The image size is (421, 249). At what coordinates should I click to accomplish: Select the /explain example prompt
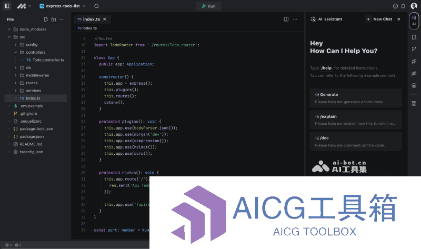pyautogui.click(x=356, y=120)
